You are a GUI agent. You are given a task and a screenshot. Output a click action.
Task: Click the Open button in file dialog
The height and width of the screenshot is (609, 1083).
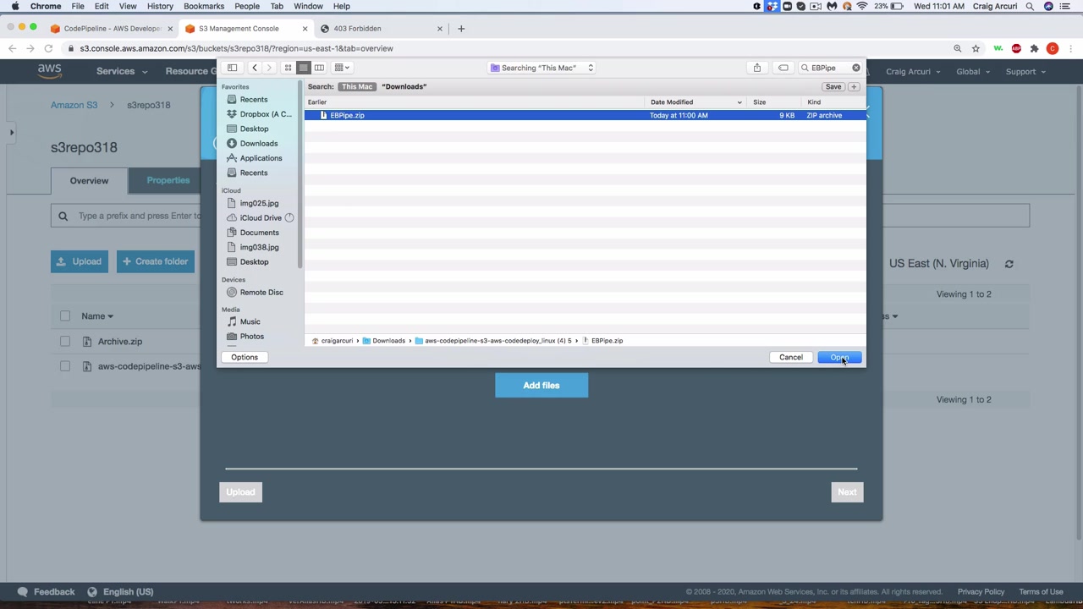(x=839, y=357)
